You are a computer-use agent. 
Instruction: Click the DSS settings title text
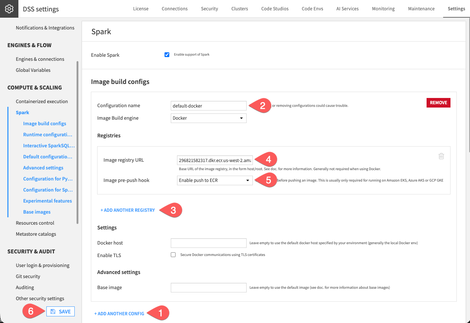41,9
